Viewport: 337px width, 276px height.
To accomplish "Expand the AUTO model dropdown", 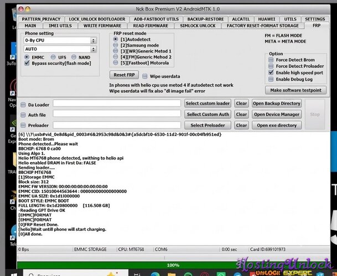I will pyautogui.click(x=60, y=49).
